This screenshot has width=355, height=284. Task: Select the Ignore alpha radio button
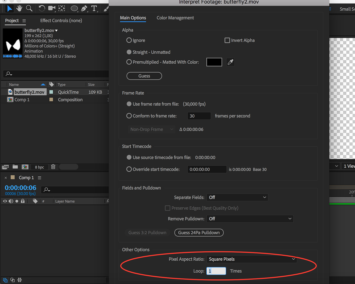point(129,40)
